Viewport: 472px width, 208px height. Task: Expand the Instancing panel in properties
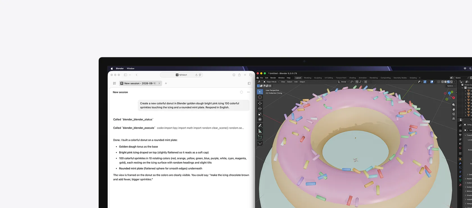tap(468, 187)
